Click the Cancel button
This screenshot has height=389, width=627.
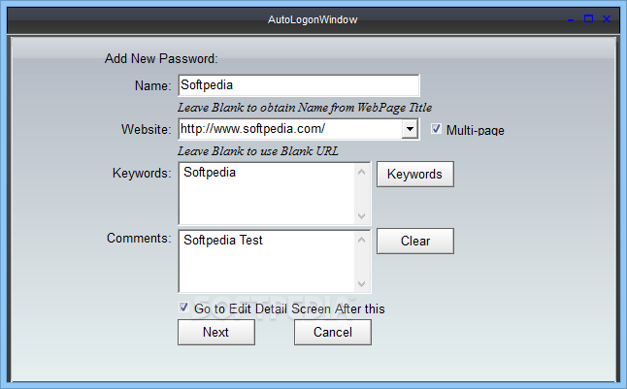coord(333,332)
